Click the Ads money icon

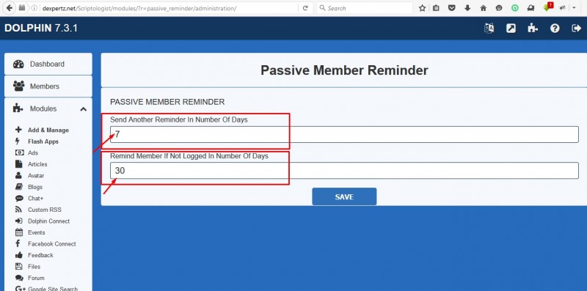click(x=19, y=152)
